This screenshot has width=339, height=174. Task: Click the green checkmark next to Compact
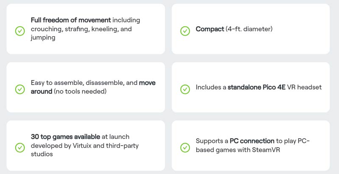click(x=185, y=31)
